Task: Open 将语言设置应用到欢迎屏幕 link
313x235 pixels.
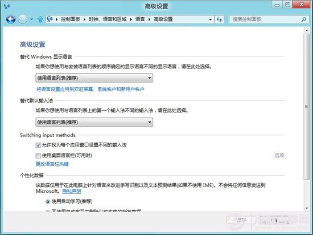Action: [x=90, y=89]
